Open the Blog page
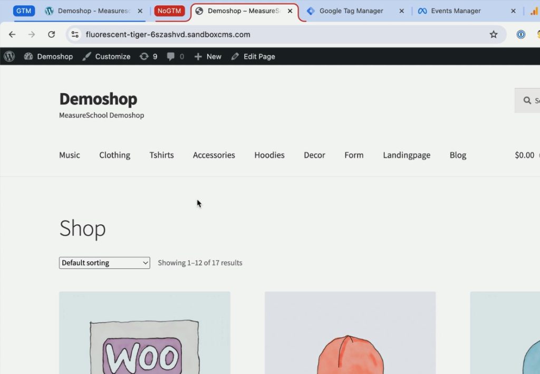The height and width of the screenshot is (374, 540). (458, 155)
